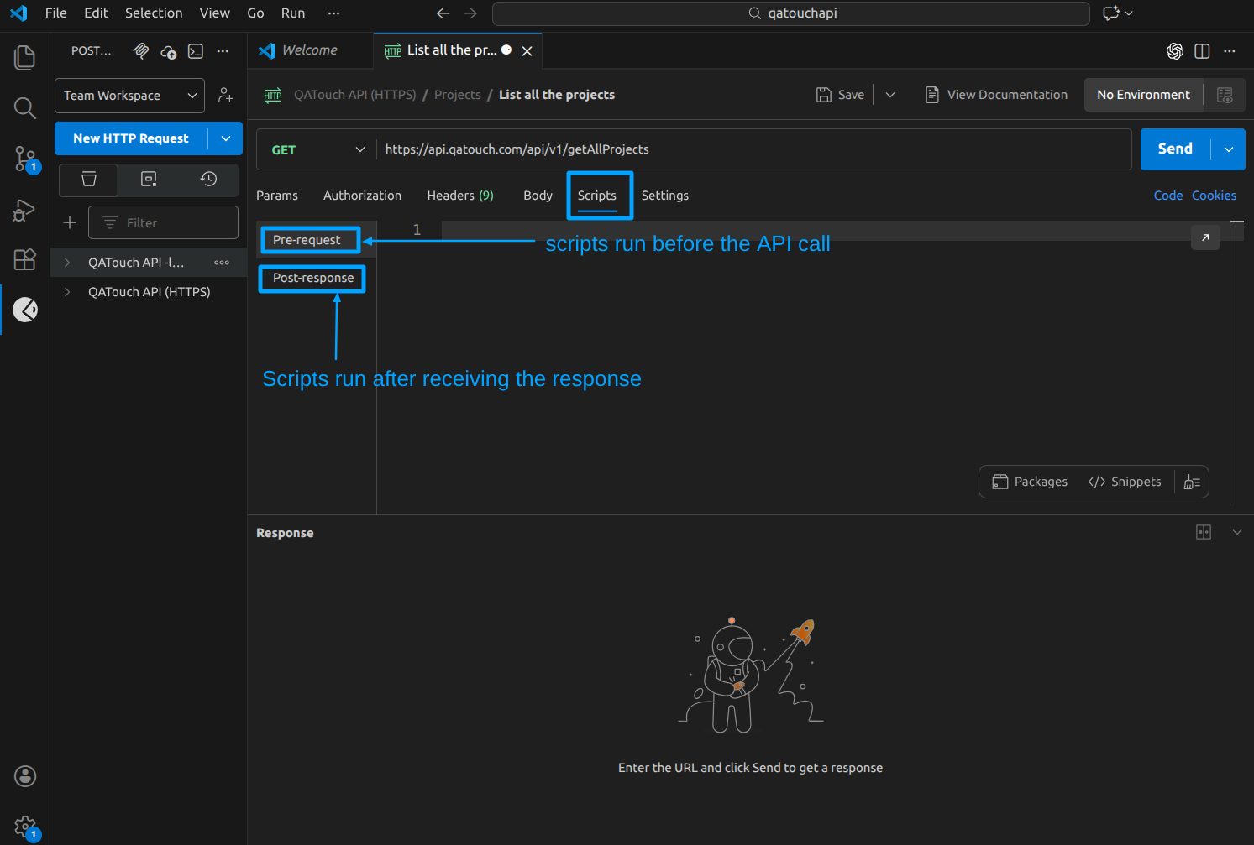Open the Go menu in the menu bar

pos(255,13)
